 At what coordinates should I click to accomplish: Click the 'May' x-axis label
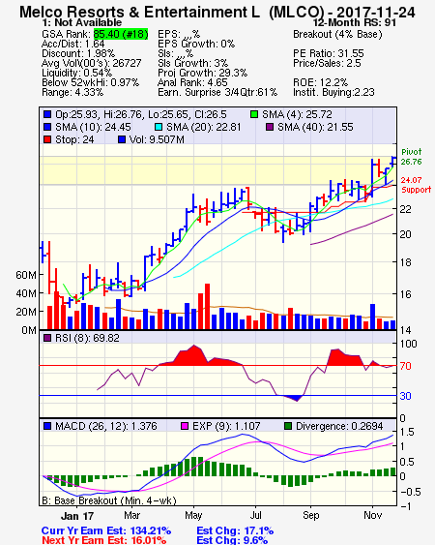[x=193, y=515]
